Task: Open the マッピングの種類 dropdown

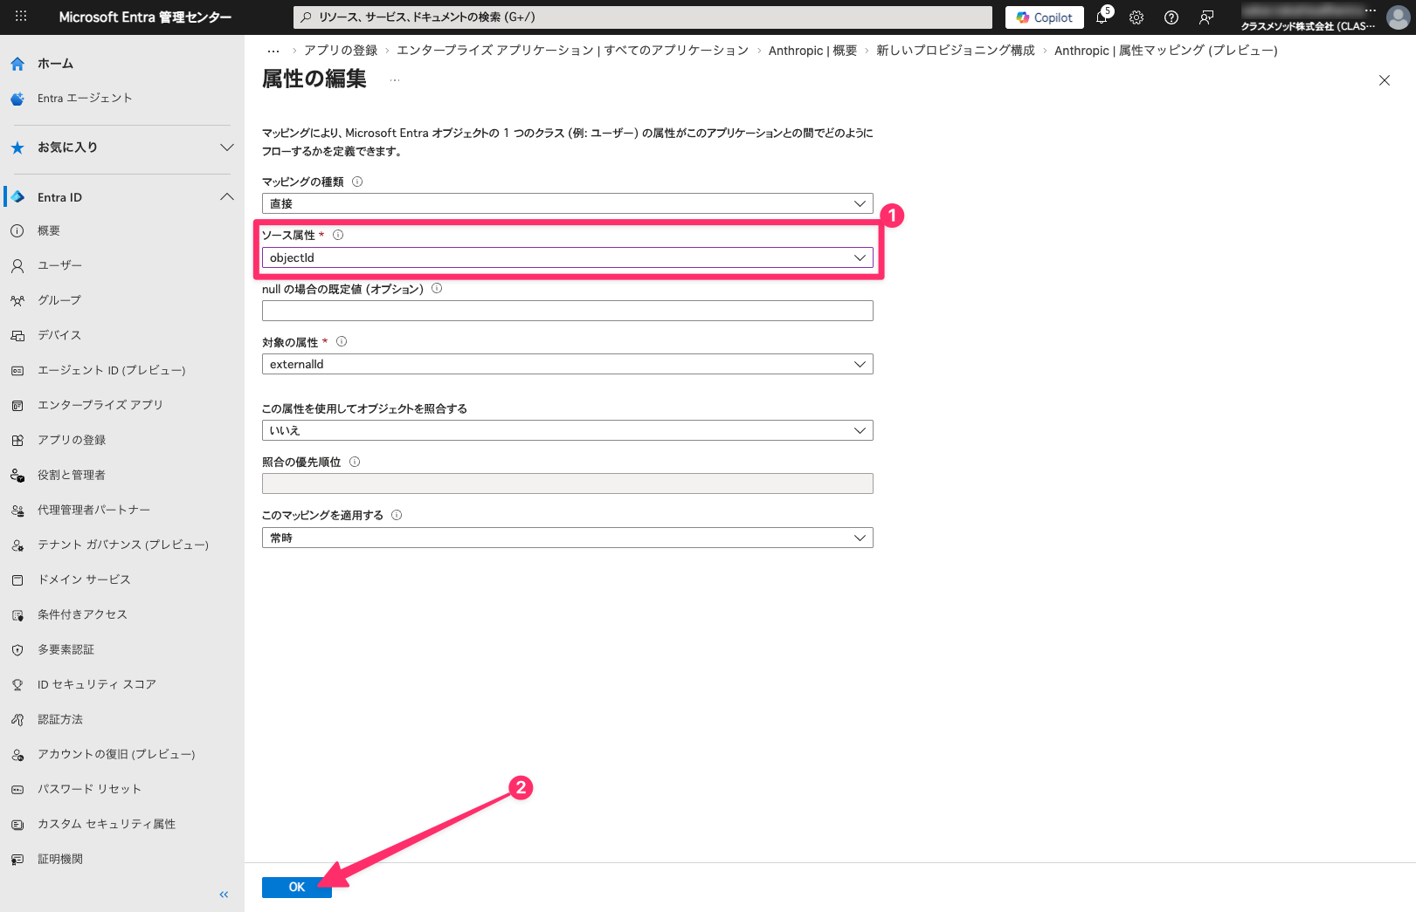Action: (x=567, y=203)
